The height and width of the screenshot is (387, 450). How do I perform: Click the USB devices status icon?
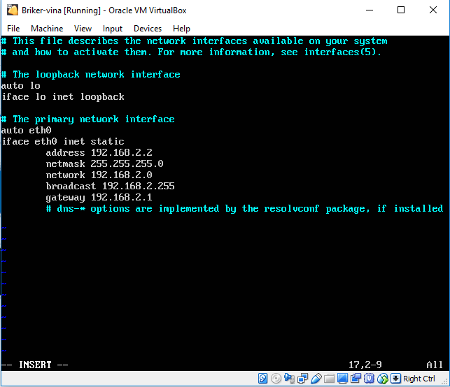click(316, 379)
